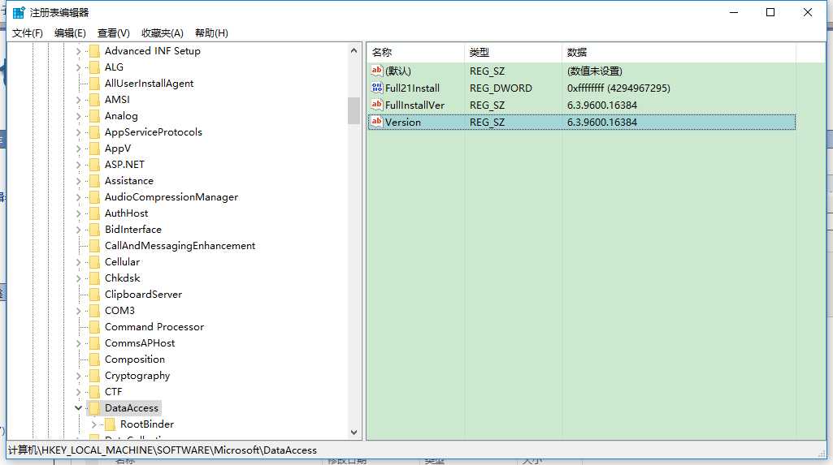The width and height of the screenshot is (833, 465).
Task: Minimize the Registry Editor window
Action: pos(734,12)
